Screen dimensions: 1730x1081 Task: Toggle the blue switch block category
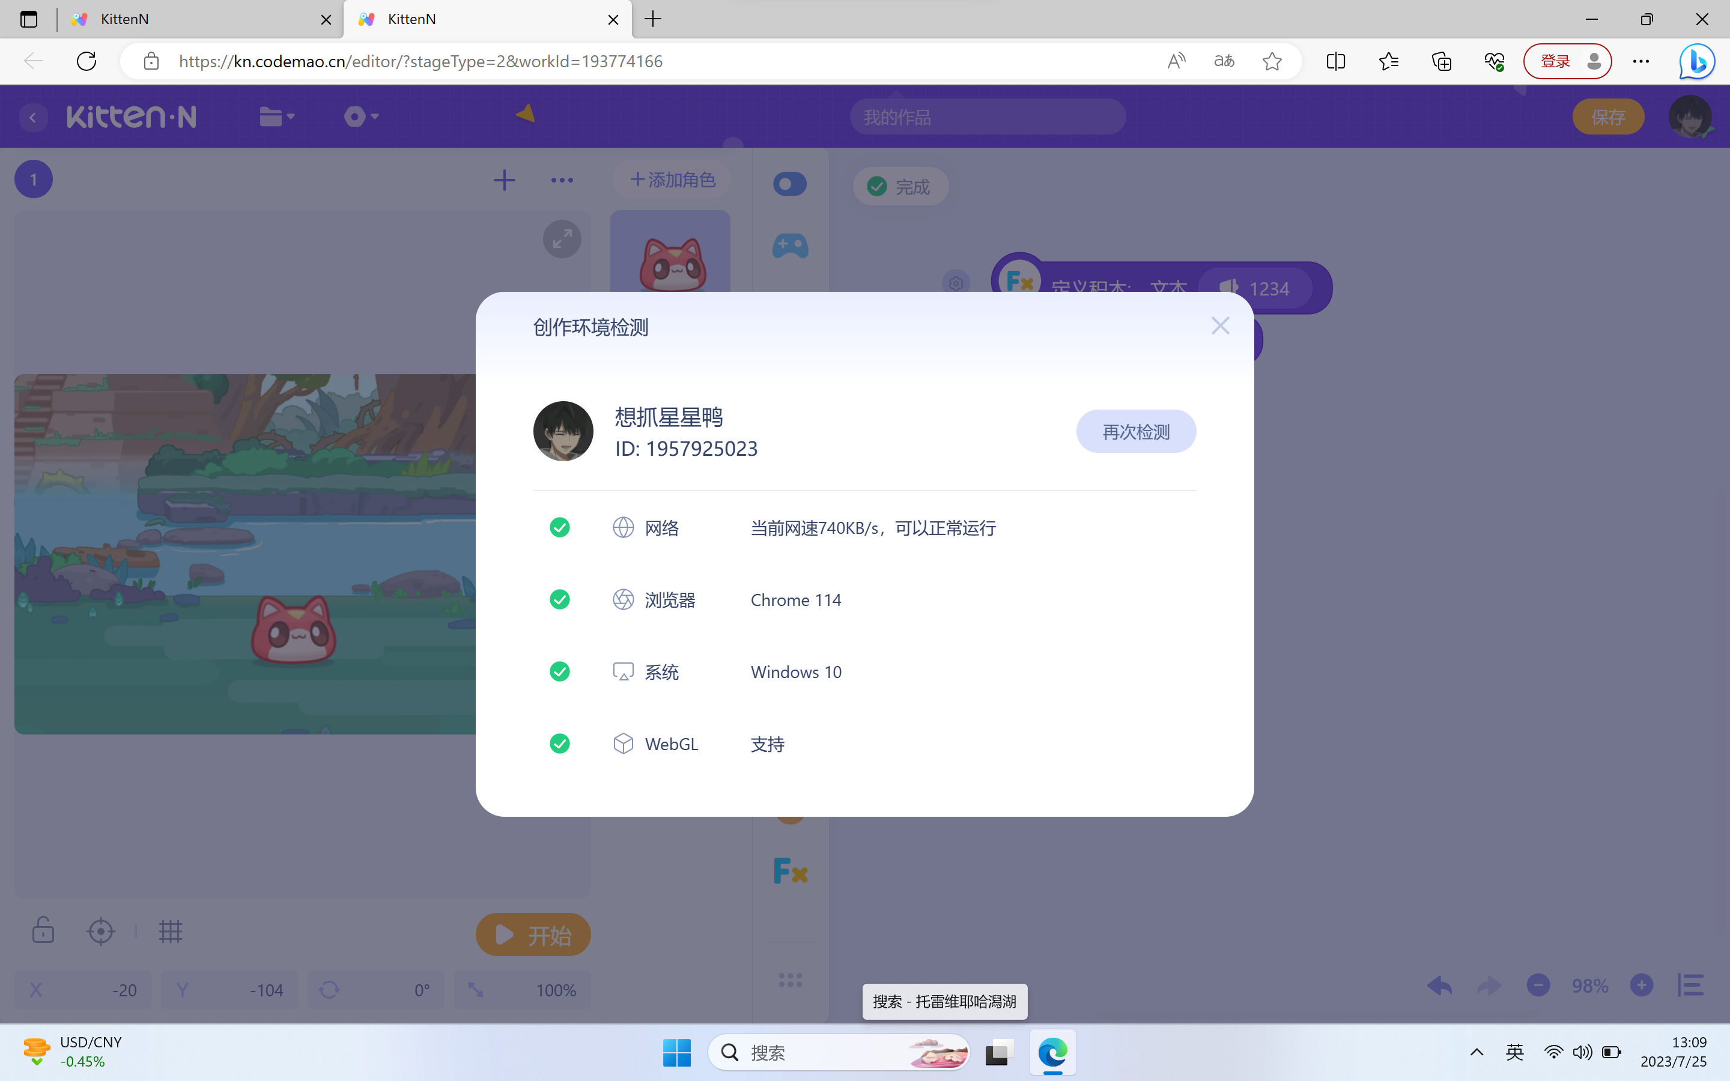pyautogui.click(x=790, y=184)
